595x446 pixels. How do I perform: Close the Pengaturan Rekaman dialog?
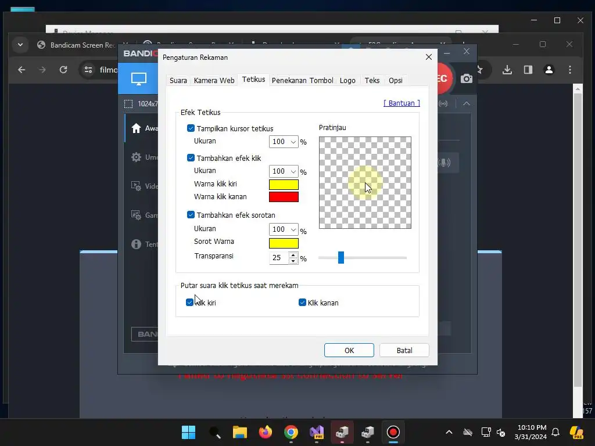pos(428,57)
